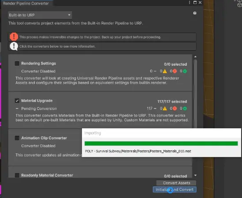Click Rendering Settings red error count icon
This screenshot has width=242, height=198.
coord(175,71)
